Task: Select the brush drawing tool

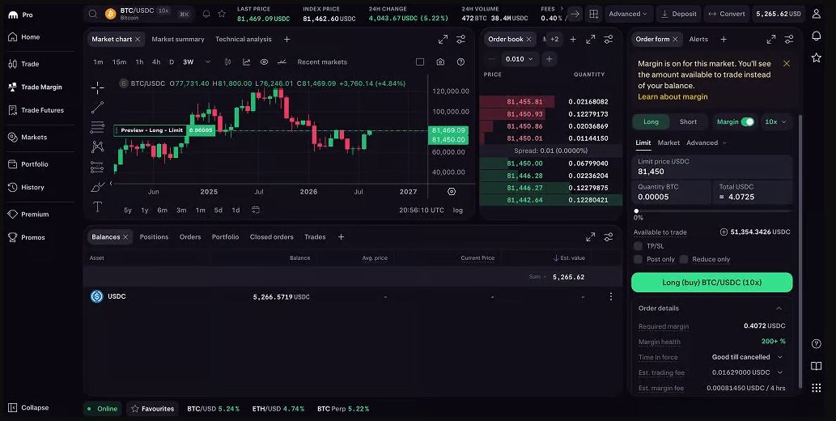Action: [98, 187]
